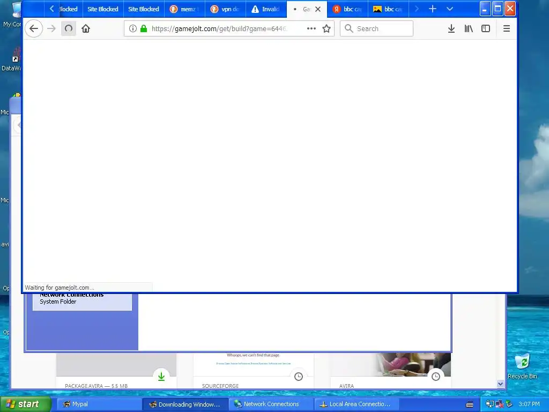Screen dimensions: 549x412
Task: Open a new tab with plus
Action: (x=433, y=9)
